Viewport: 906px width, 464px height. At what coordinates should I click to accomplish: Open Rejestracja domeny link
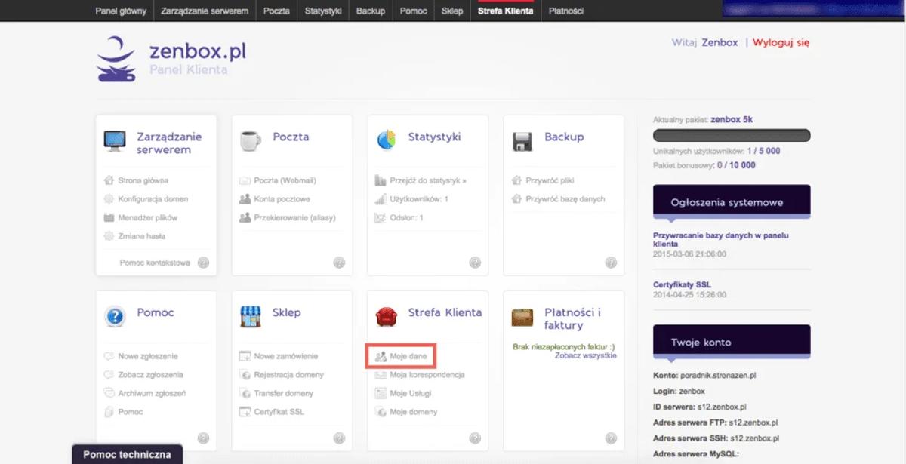[x=289, y=375]
